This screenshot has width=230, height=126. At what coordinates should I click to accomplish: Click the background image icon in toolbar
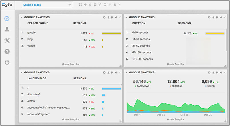pyautogui.click(x=95, y=5)
